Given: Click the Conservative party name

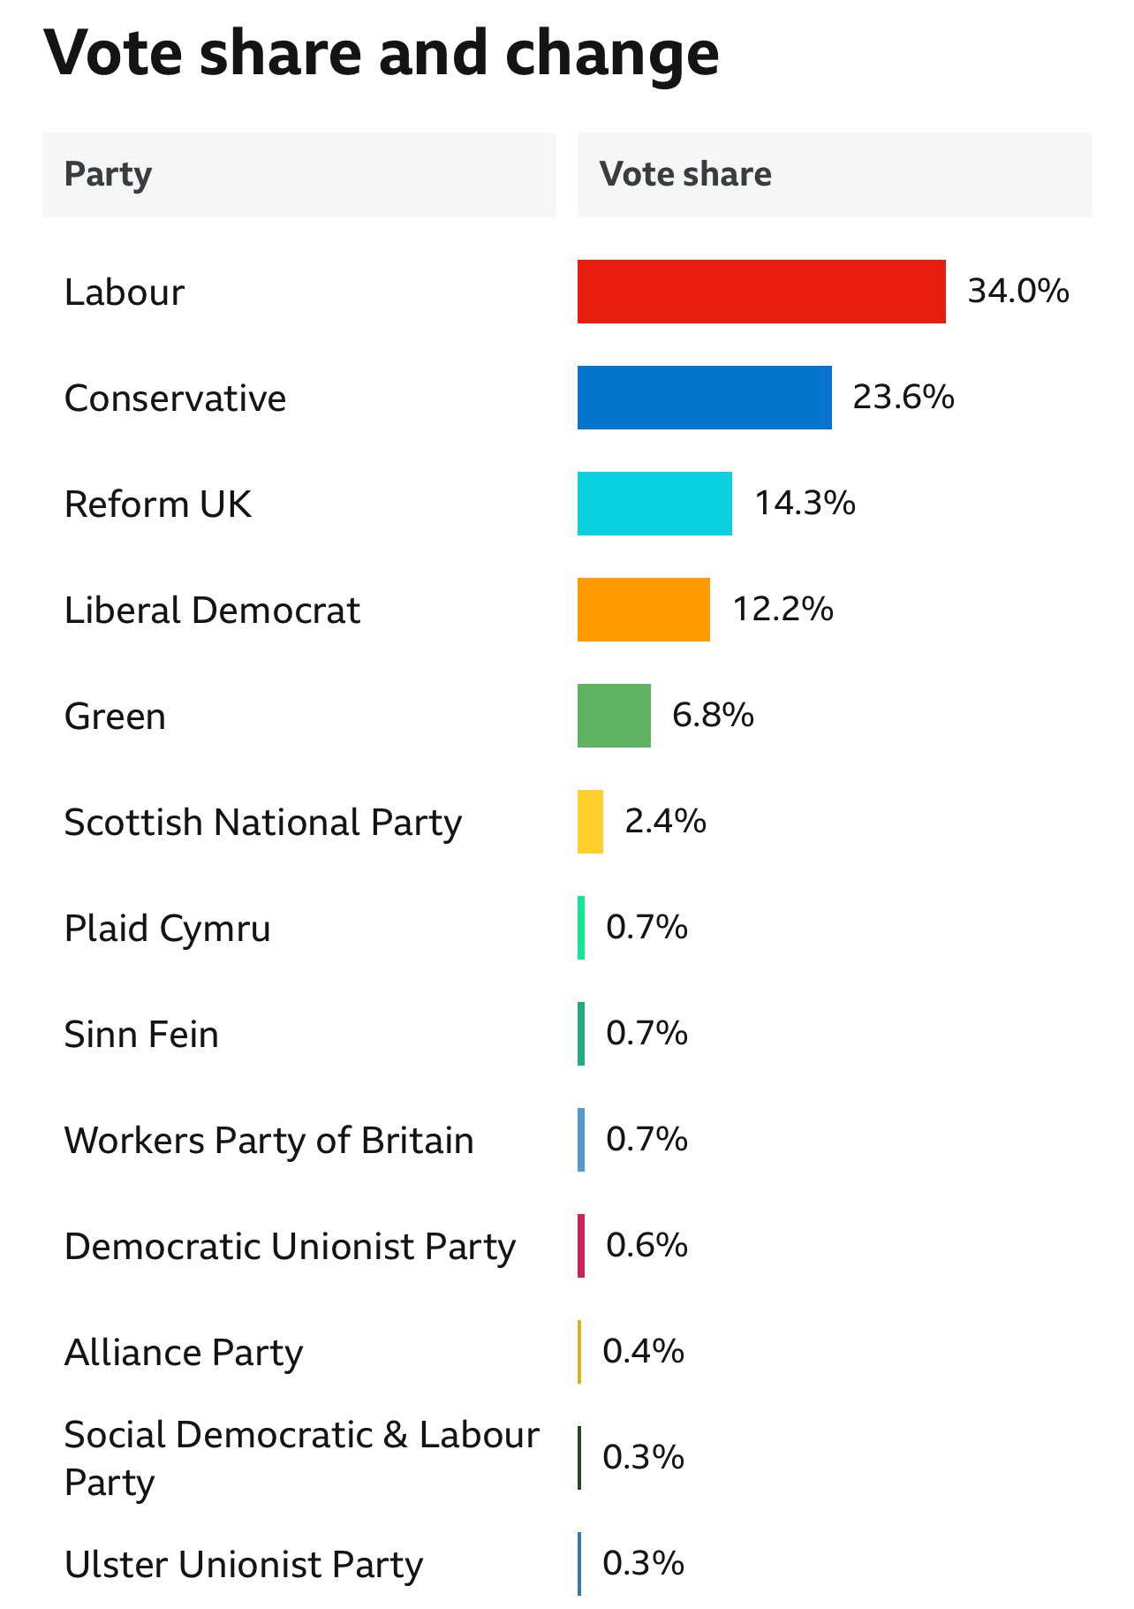Looking at the screenshot, I should 175,398.
